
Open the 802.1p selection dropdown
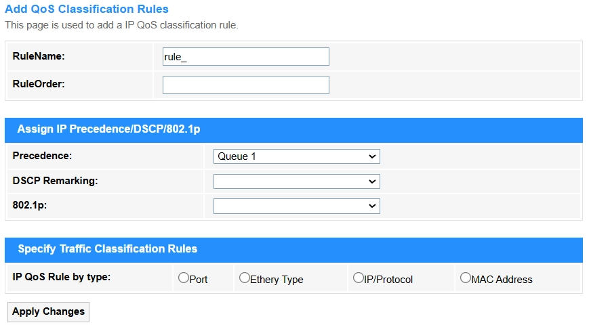tap(296, 206)
